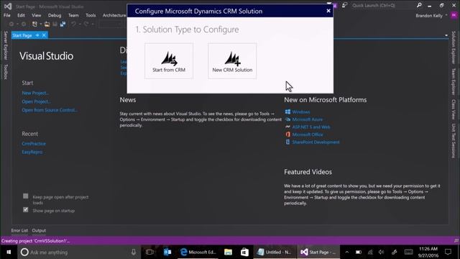
Task: Click the Quick Launch magnifier icon
Action: (x=419, y=5)
